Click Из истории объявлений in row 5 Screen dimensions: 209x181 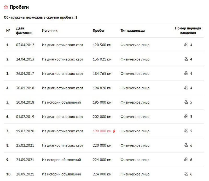[x=61, y=102]
